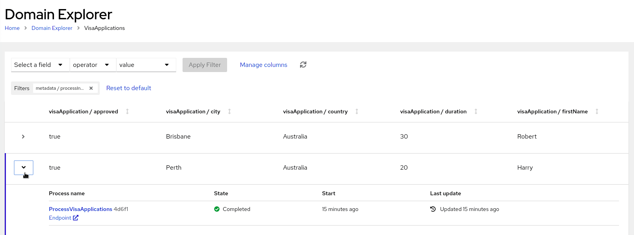Viewport: 634px width, 235px height.
Task: Click the Completed state text
Action: (x=237, y=209)
